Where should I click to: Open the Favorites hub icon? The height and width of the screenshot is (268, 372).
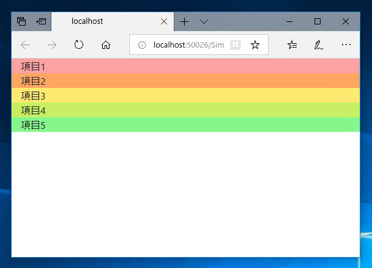coord(292,45)
